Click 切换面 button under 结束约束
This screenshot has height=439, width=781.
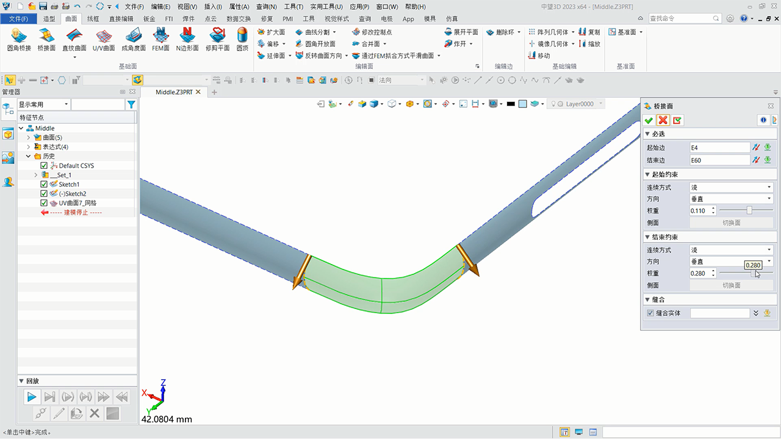[731, 285]
